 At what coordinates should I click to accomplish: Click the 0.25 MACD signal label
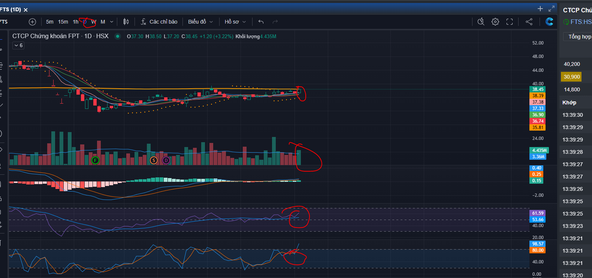[x=537, y=174]
